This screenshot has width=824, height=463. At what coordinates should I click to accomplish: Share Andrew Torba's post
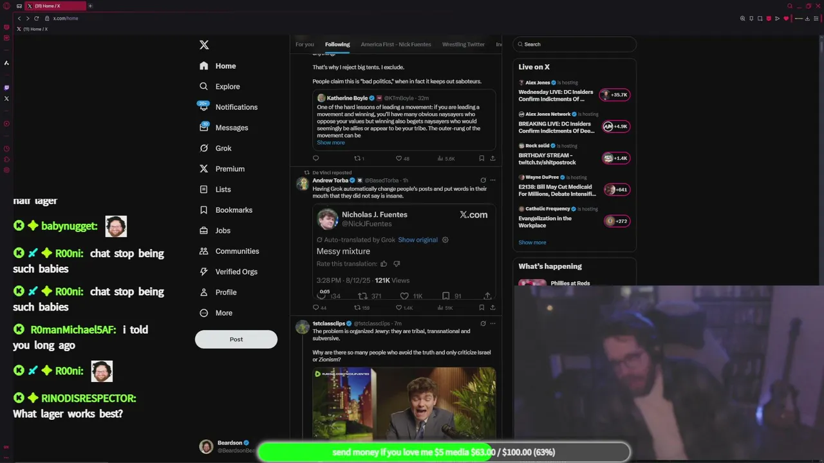tap(492, 308)
